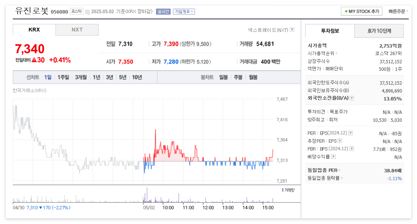Open the 기업개요 dropdown
The height and width of the screenshot is (224, 417).
pyautogui.click(x=183, y=11)
